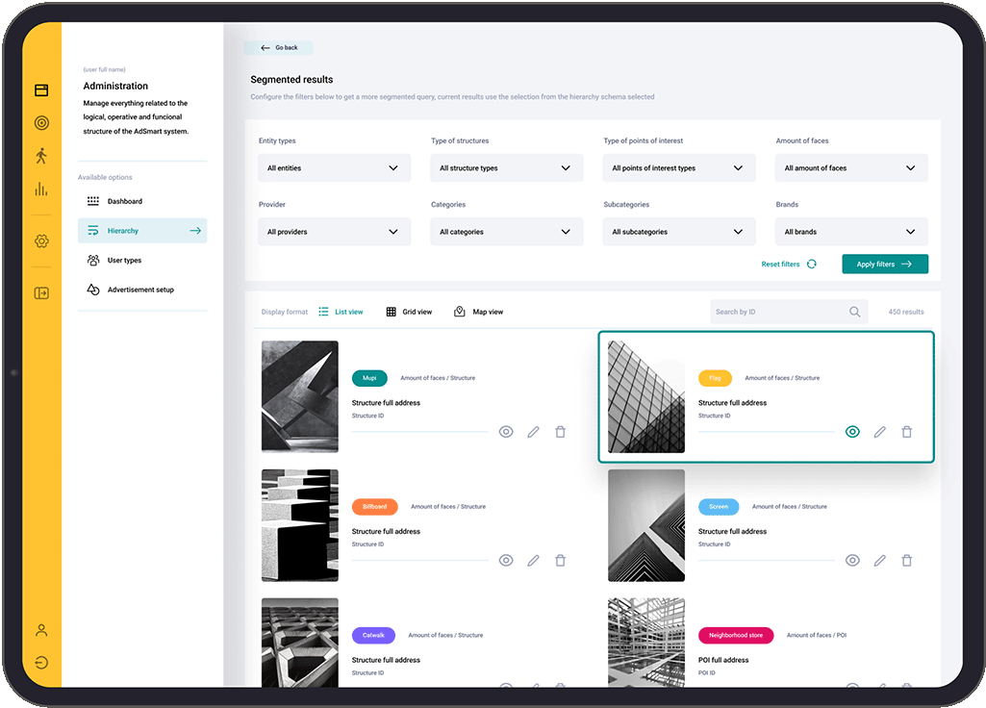Click the reset filters refresh icon
986x708 pixels.
click(812, 264)
